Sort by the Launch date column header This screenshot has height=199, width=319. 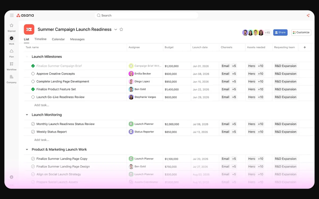(200, 47)
